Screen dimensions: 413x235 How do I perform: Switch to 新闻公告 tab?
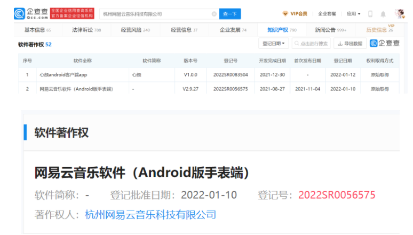pos(330,30)
